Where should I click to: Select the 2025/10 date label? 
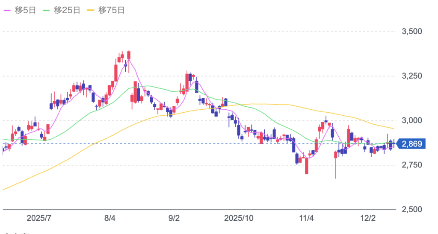point(238,218)
